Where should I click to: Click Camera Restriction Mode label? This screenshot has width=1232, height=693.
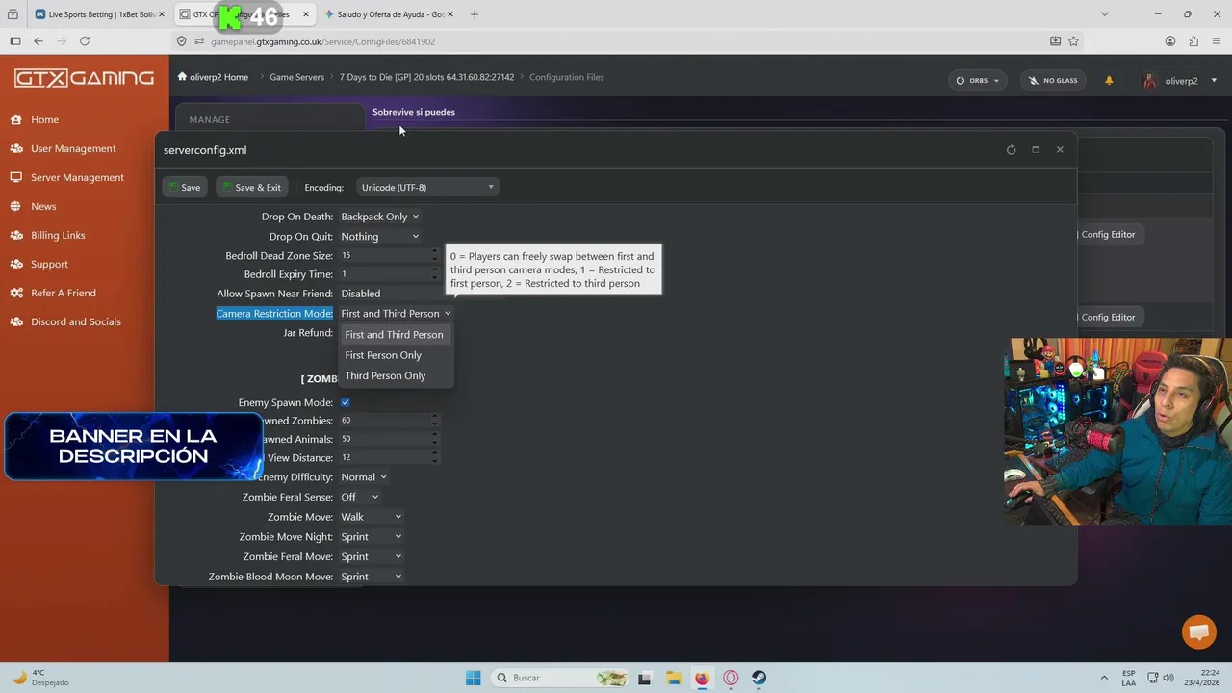274,314
